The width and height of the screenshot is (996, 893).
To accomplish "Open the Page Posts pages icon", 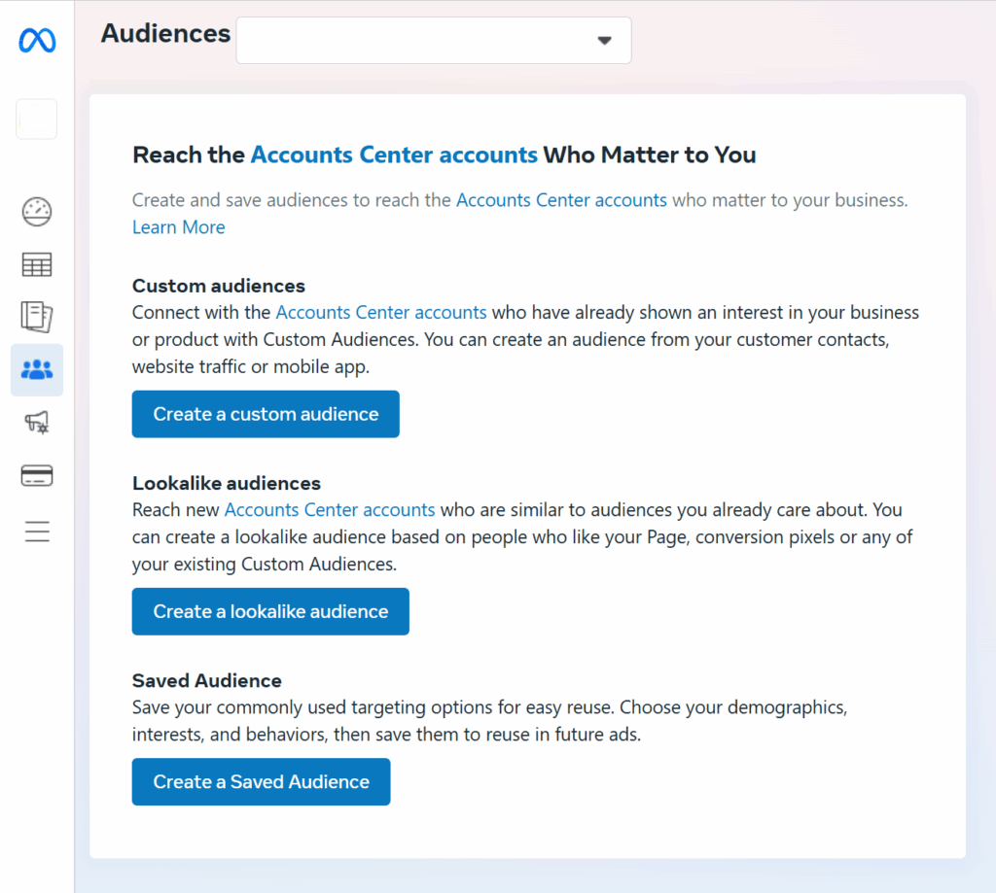I will [x=36, y=316].
